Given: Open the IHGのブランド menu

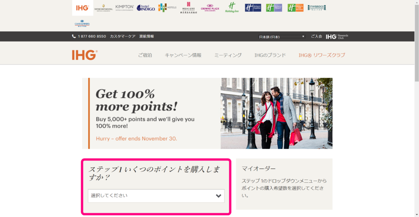Looking at the screenshot, I should pyautogui.click(x=270, y=55).
